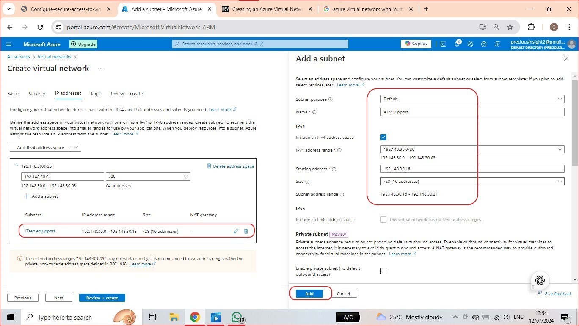Open Chrome extensions puzzle icon

pyautogui.click(x=532, y=27)
